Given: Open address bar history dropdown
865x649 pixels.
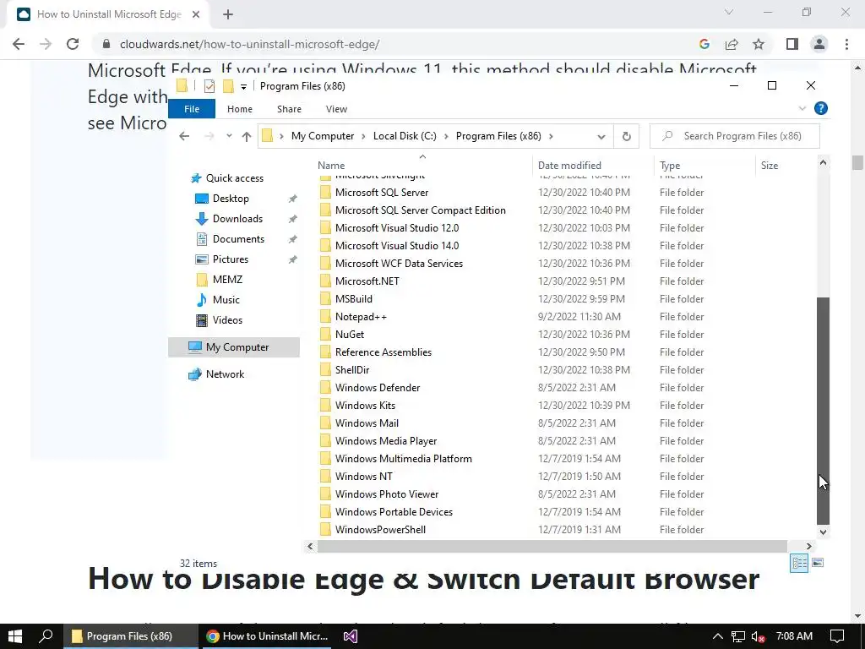Looking at the screenshot, I should (601, 136).
